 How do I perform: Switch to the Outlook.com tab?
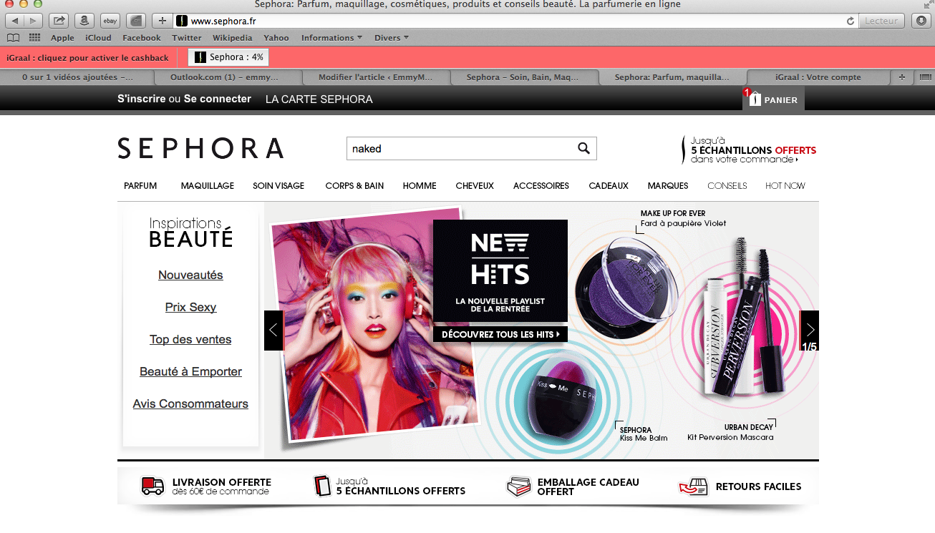228,77
